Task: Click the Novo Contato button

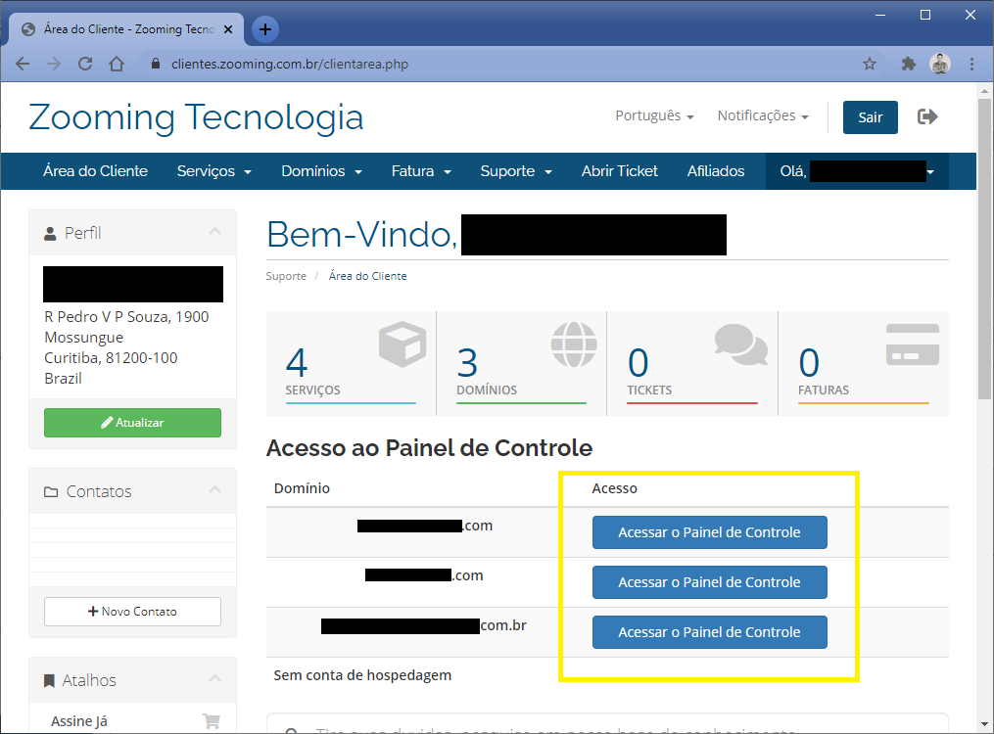Action: [132, 611]
